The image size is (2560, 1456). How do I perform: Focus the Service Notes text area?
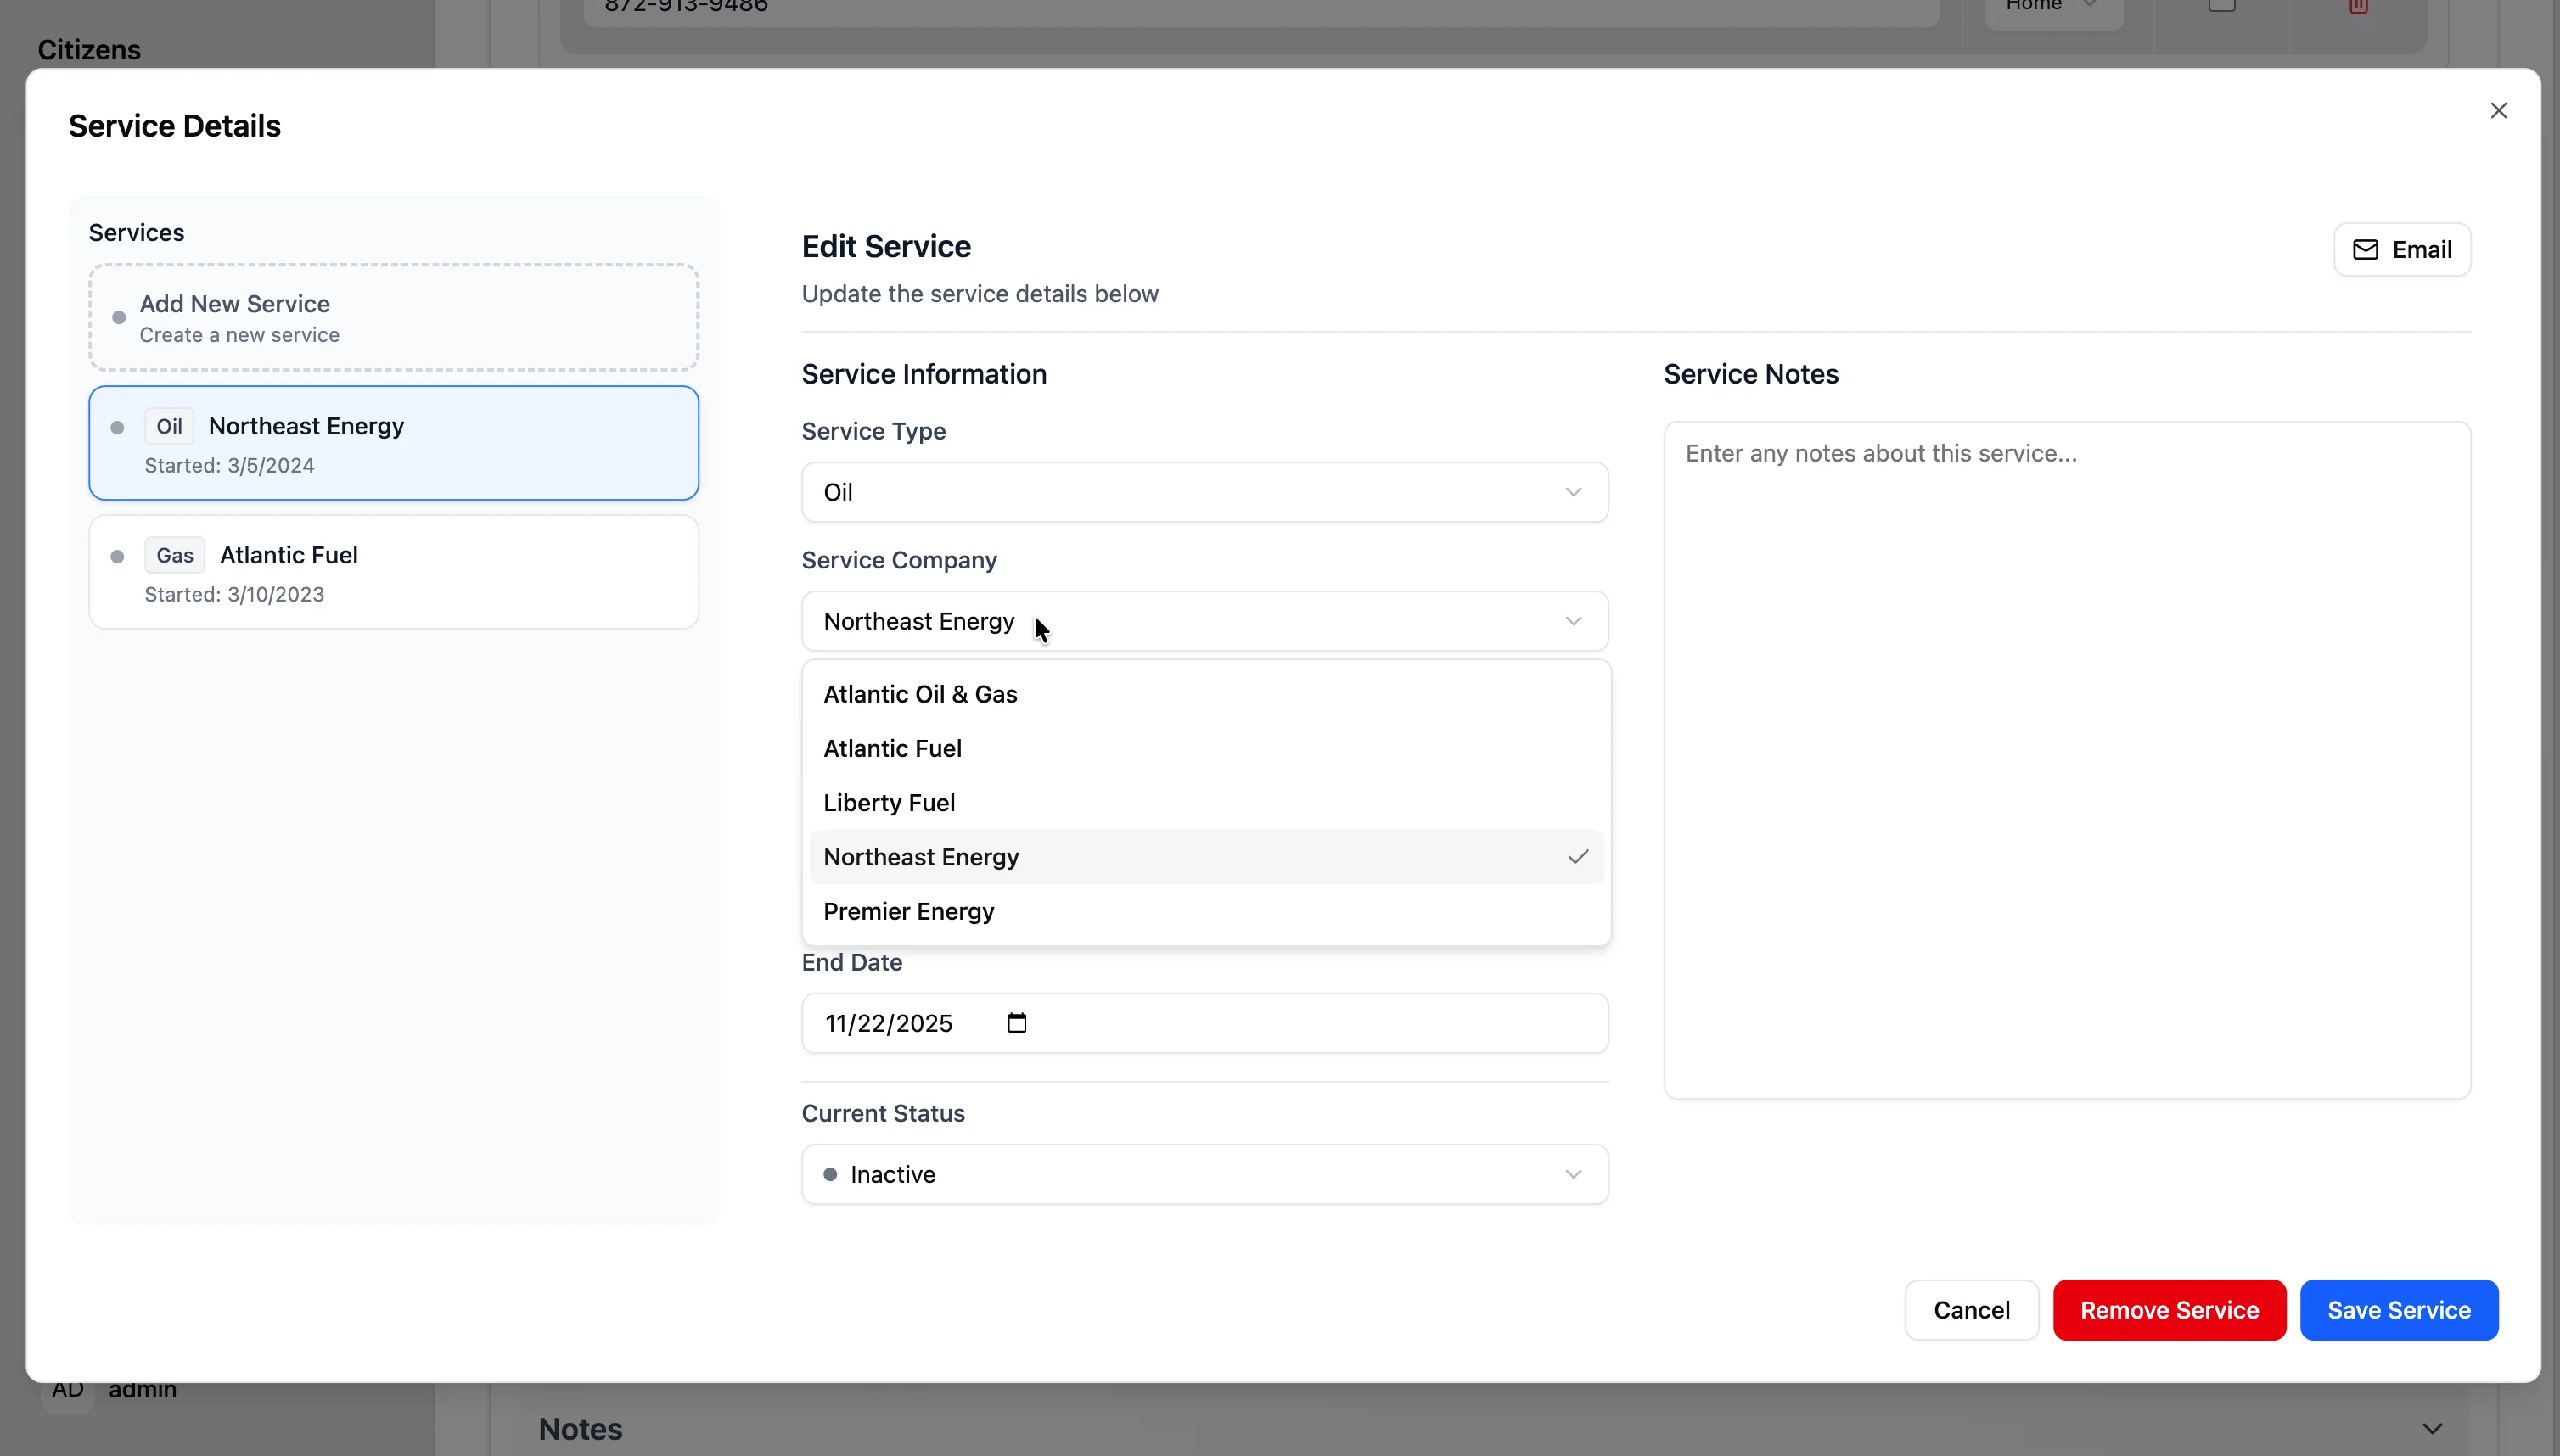tap(2067, 760)
